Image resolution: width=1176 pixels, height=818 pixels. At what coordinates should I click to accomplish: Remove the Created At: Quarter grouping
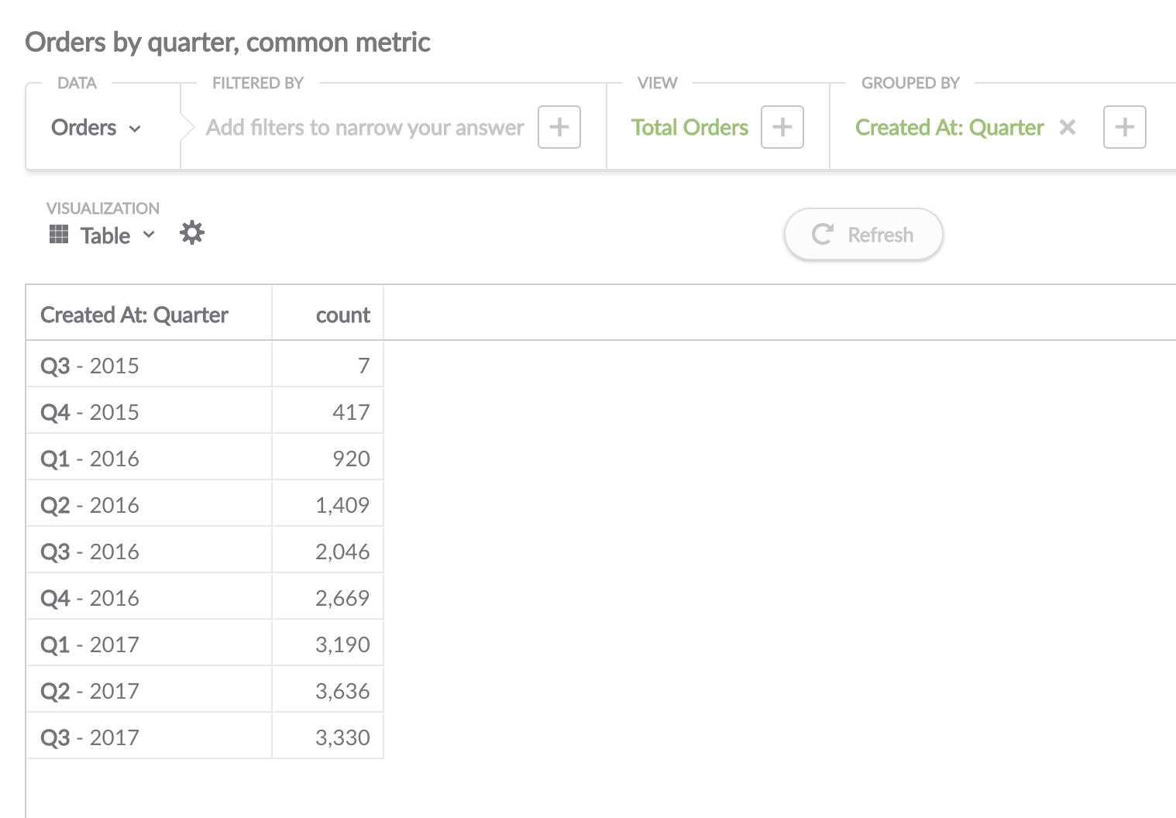1068,127
